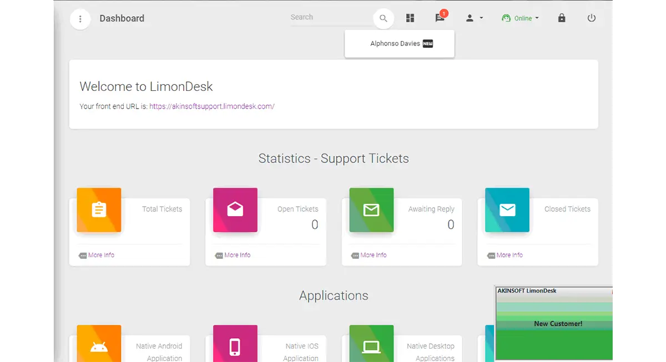The image size is (666, 362).
Task: Open the dashboard grid icon
Action: tap(410, 18)
